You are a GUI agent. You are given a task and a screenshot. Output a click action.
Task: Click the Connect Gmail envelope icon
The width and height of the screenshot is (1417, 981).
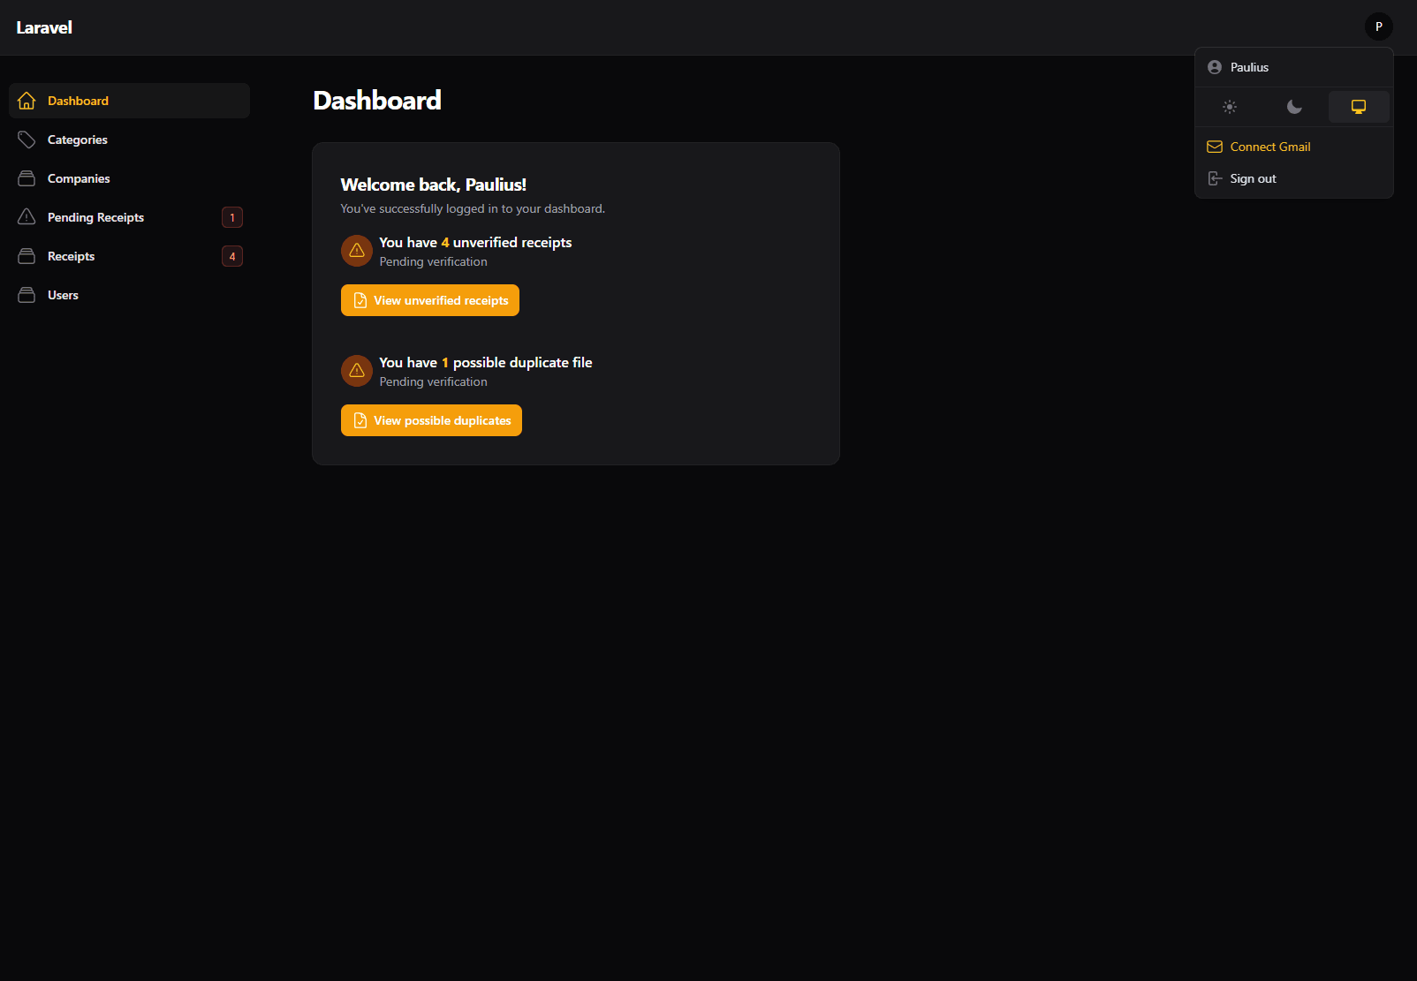click(1215, 147)
